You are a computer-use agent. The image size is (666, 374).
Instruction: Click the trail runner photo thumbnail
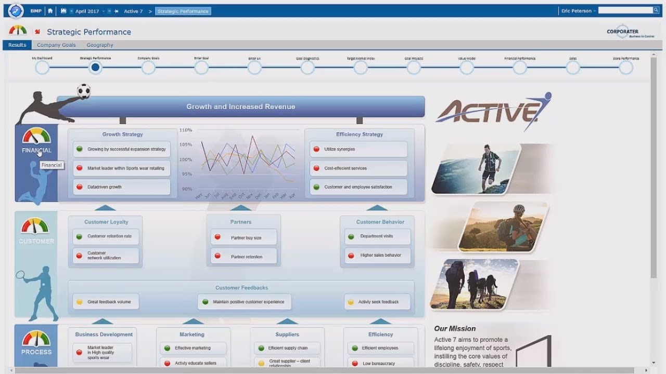click(477, 169)
